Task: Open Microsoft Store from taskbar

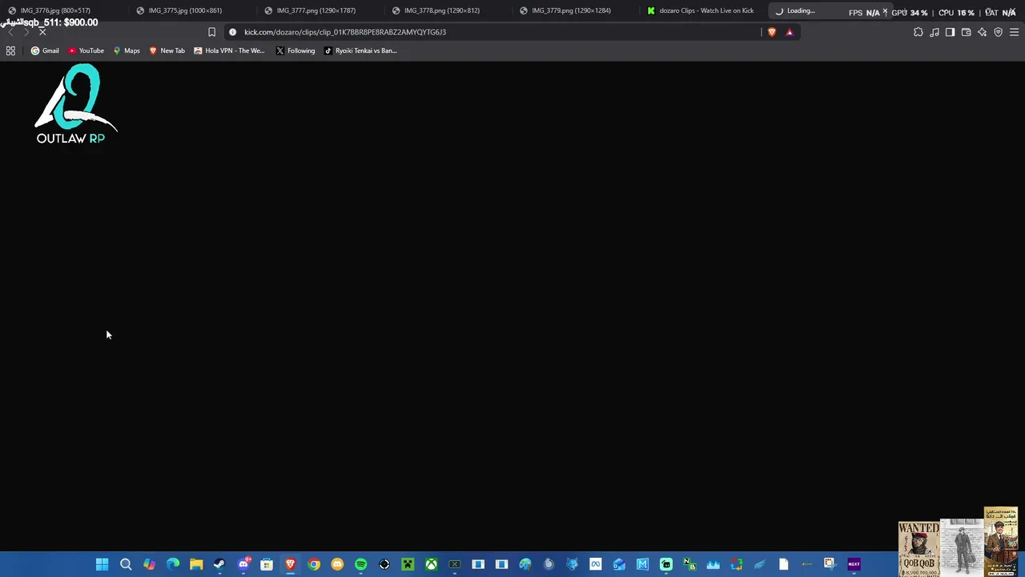Action: point(267,564)
